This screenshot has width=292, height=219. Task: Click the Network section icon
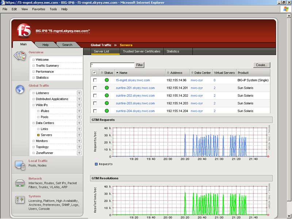(20, 182)
